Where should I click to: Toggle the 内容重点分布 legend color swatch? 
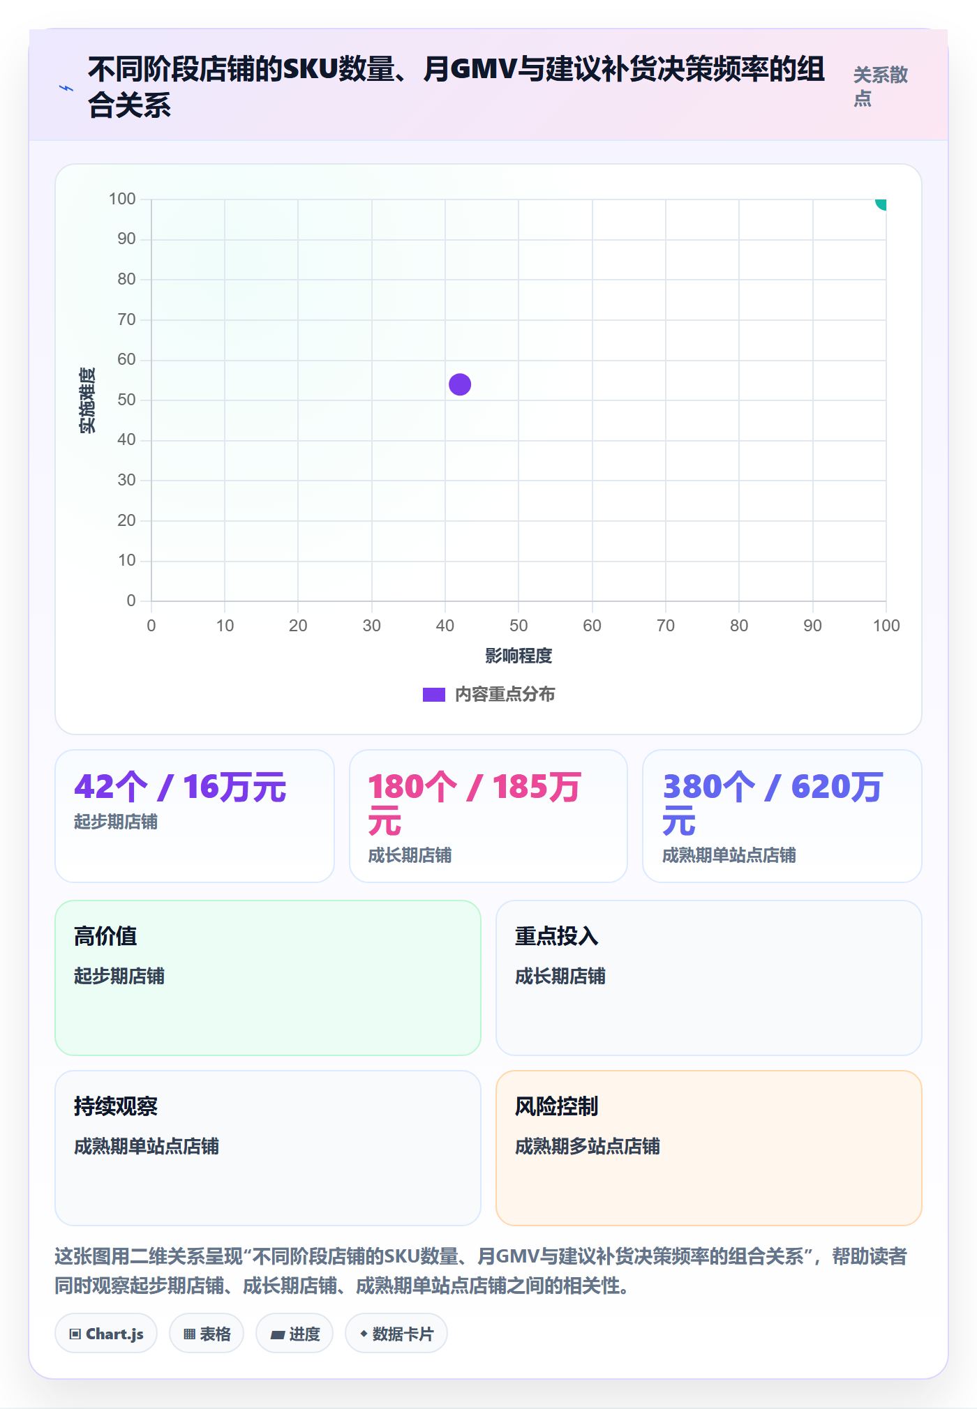click(x=433, y=695)
